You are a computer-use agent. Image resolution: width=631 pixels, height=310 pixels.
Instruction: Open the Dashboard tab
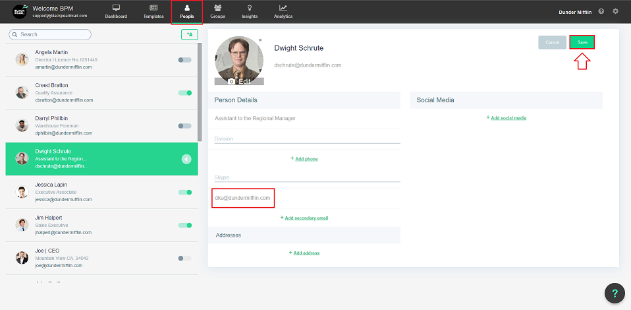click(116, 11)
